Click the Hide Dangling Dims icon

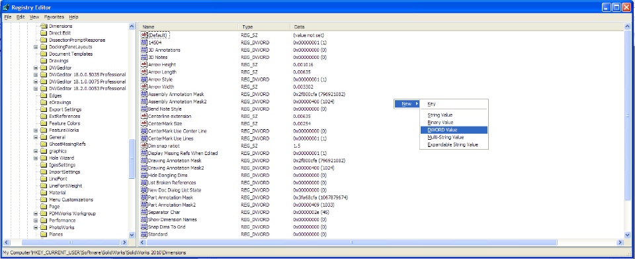pos(144,175)
